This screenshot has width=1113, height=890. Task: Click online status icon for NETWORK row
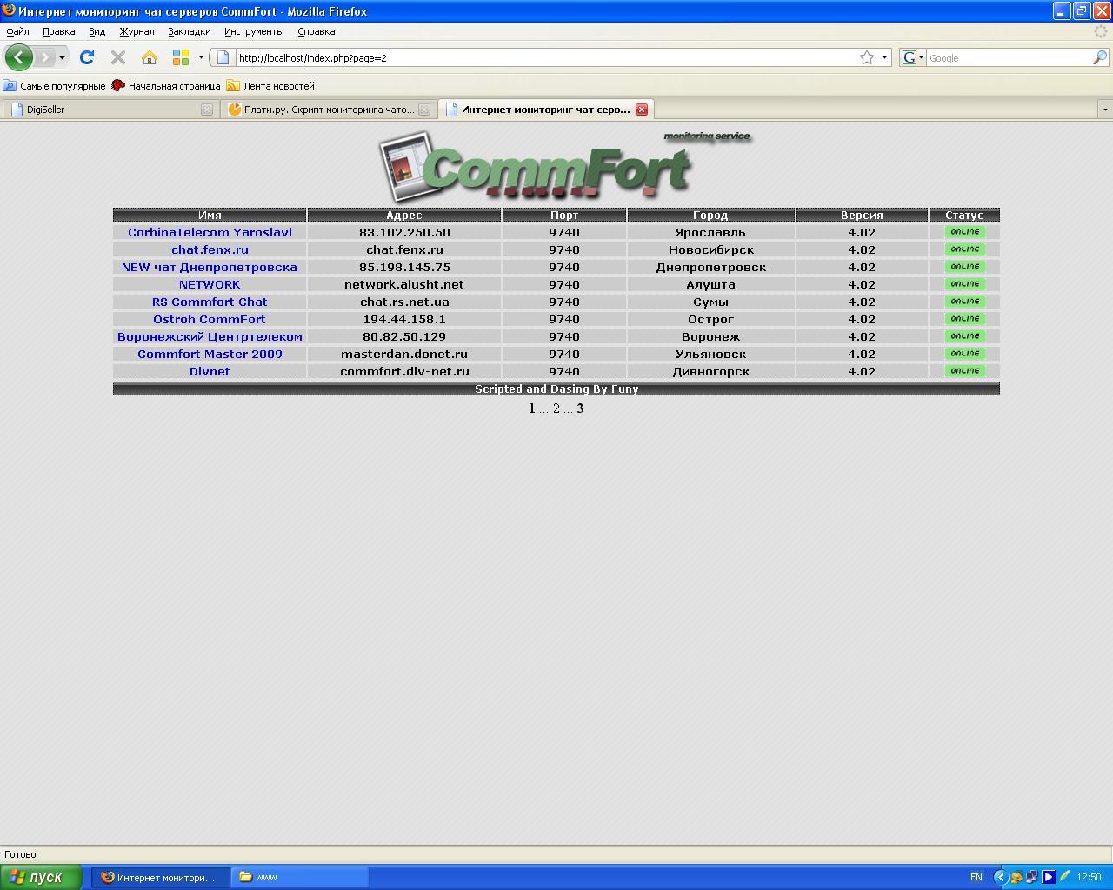point(964,284)
